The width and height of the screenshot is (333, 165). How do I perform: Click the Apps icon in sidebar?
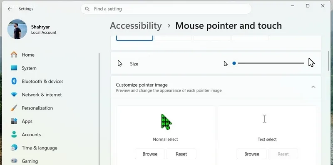pos(14,121)
